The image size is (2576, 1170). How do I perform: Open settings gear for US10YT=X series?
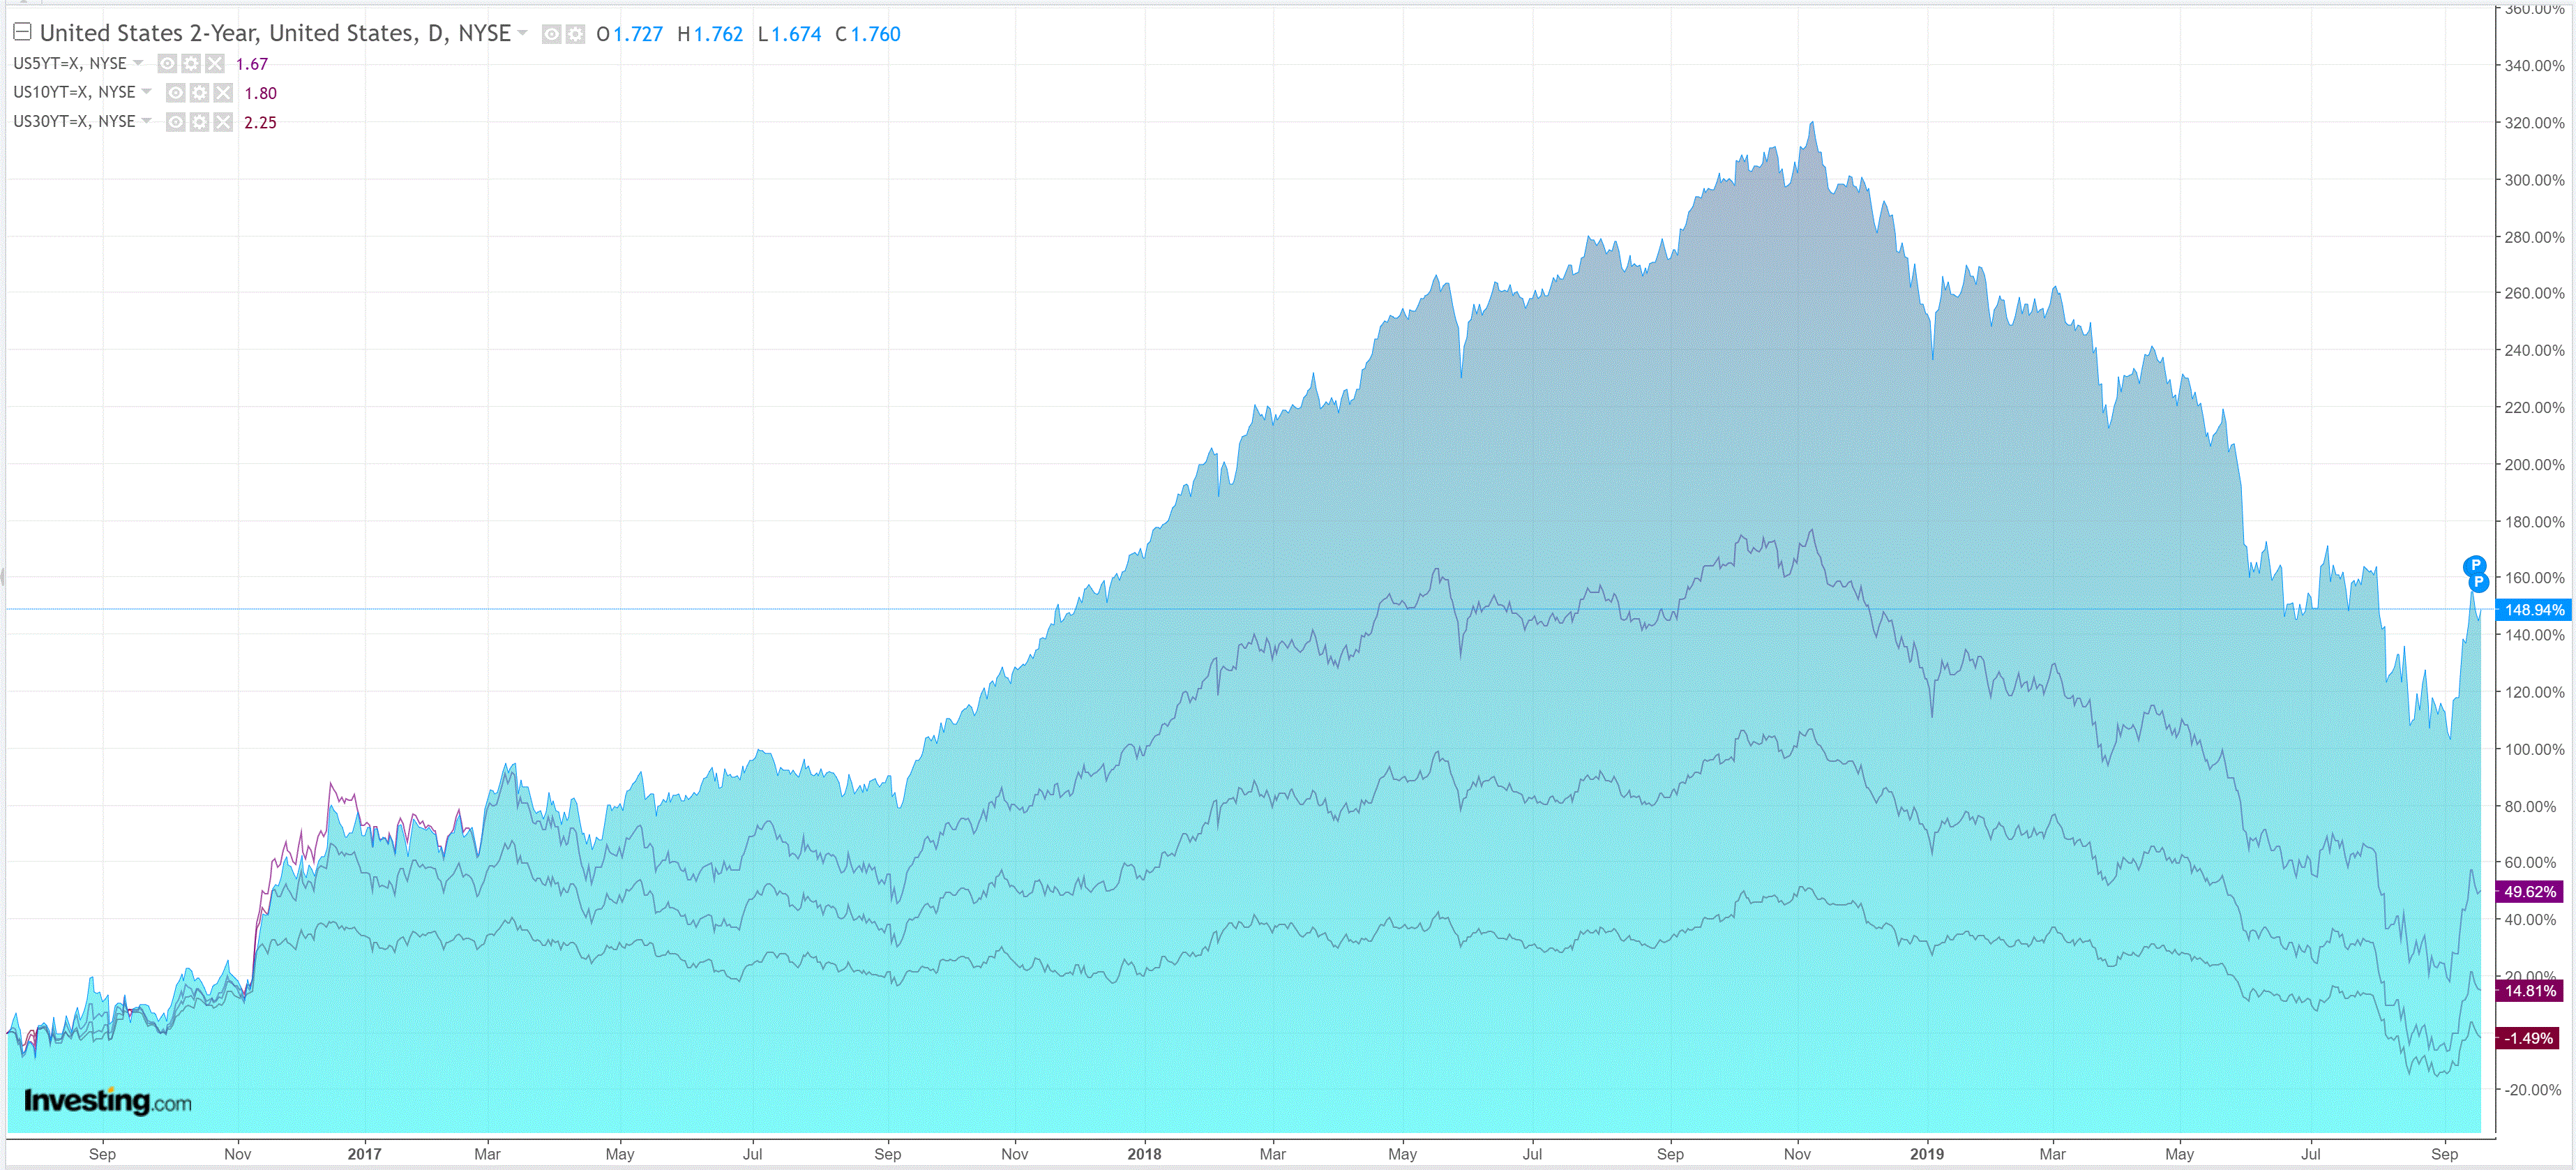tap(199, 93)
